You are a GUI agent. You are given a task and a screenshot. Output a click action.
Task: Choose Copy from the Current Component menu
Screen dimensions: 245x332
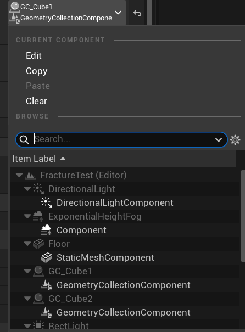[37, 71]
